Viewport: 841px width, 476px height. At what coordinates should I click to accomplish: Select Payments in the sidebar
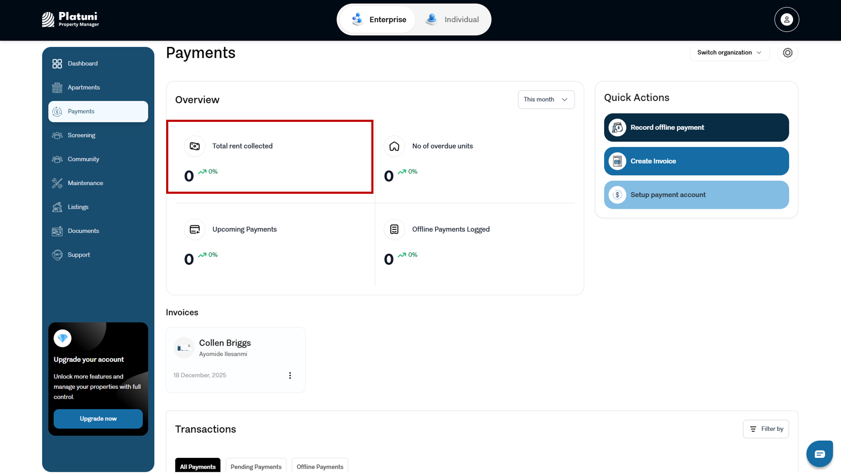98,112
